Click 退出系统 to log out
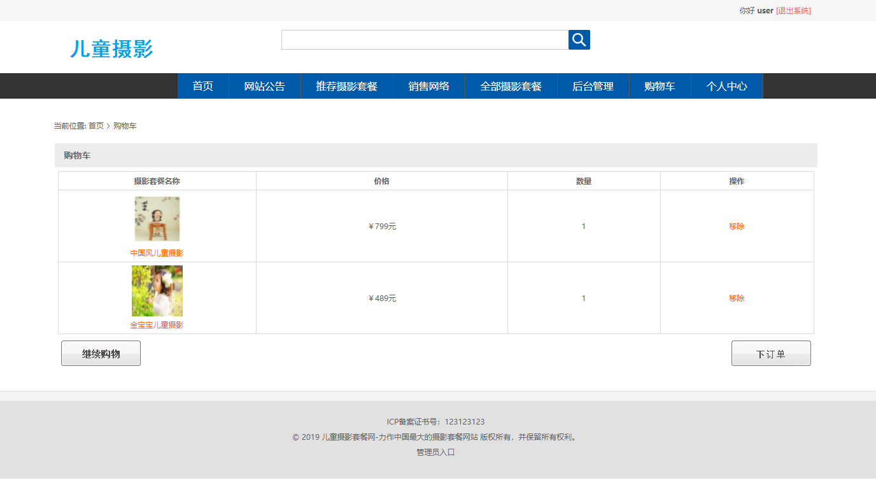This screenshot has width=876, height=499. pyautogui.click(x=793, y=10)
